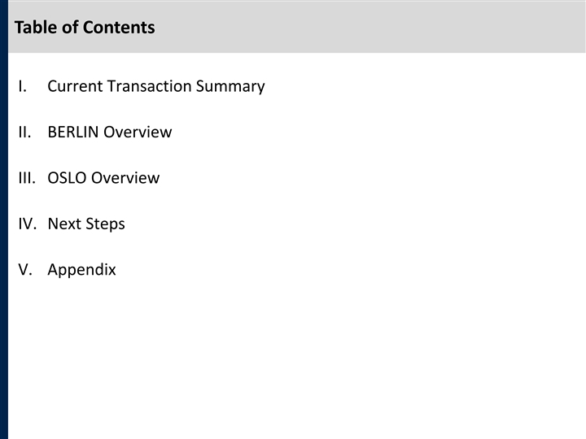Viewport: 586px width, 439px height.
Task: Click the dark blue left sidebar strip
Action: (3, 244)
